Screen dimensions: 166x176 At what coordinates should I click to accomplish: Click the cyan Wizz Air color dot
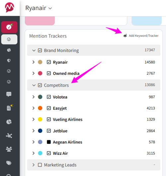pos(40,153)
